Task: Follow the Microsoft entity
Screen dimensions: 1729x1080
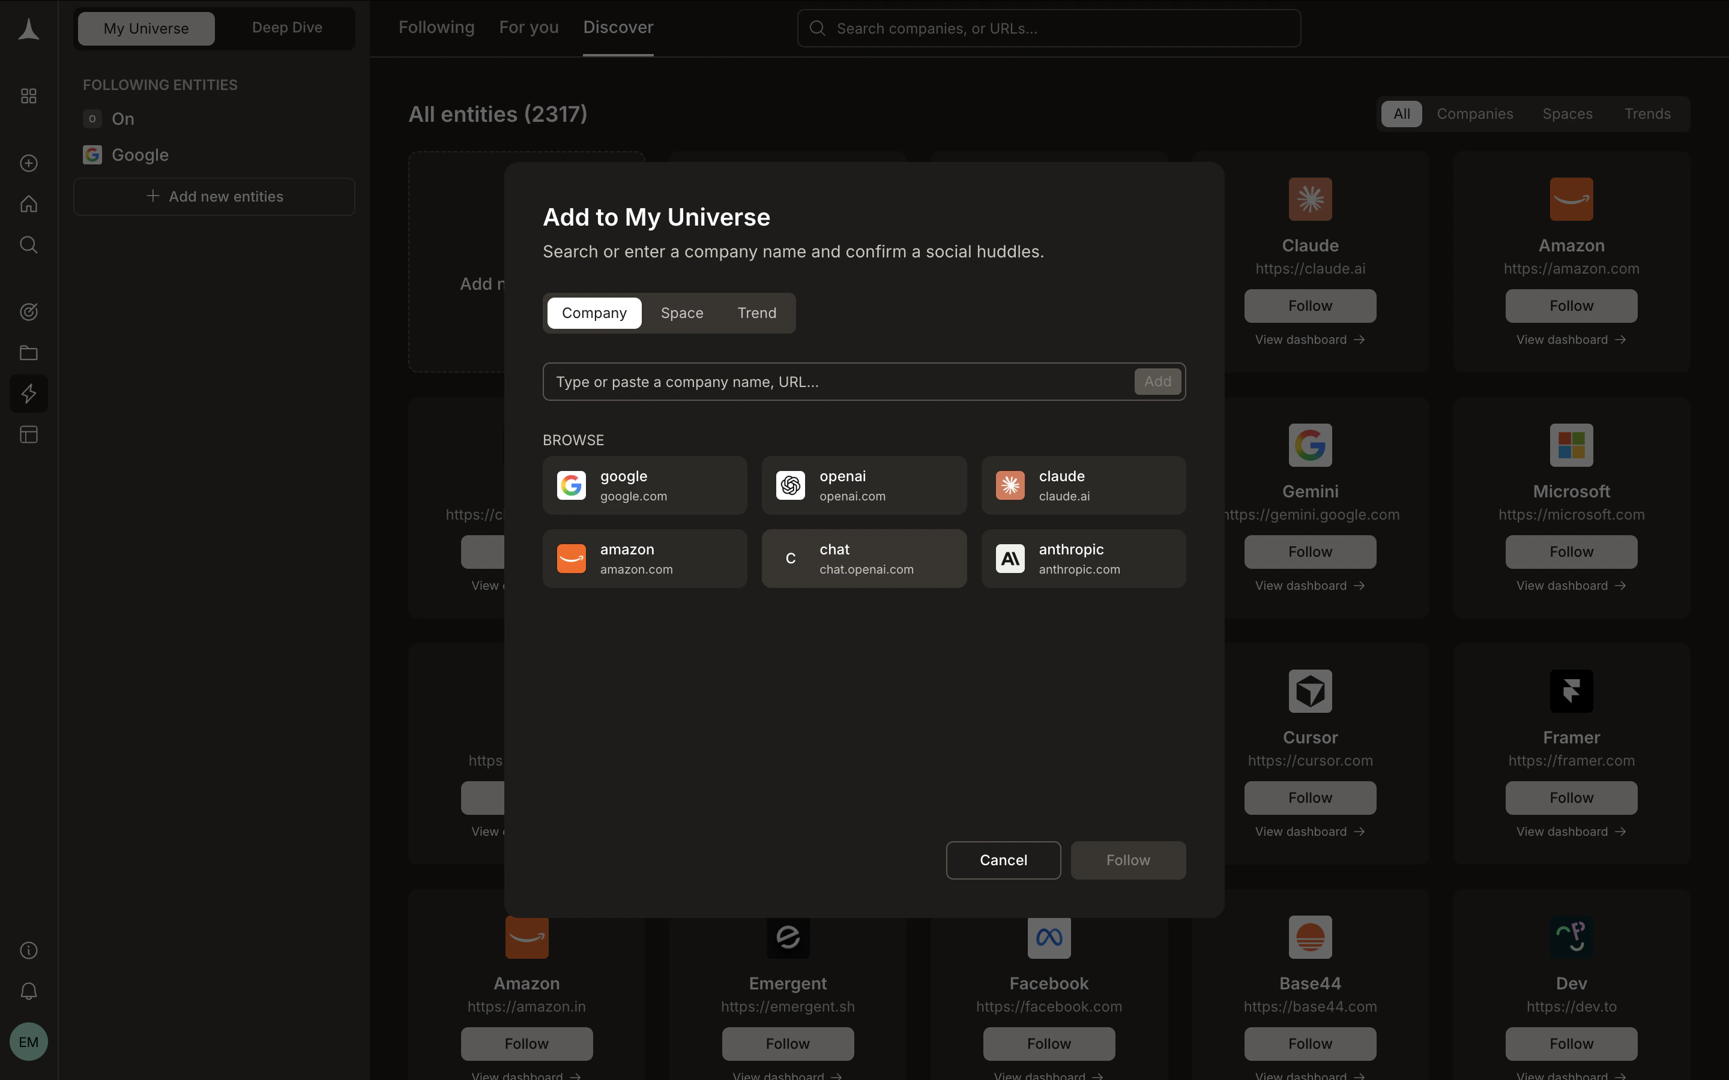Action: (x=1571, y=551)
